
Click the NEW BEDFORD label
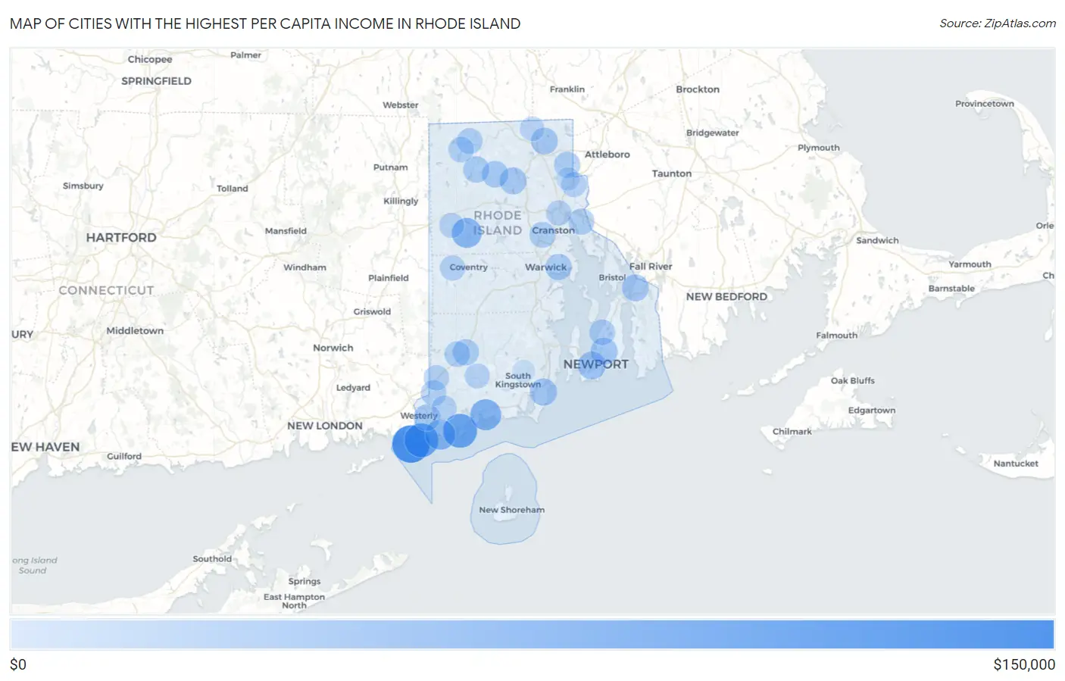726,297
